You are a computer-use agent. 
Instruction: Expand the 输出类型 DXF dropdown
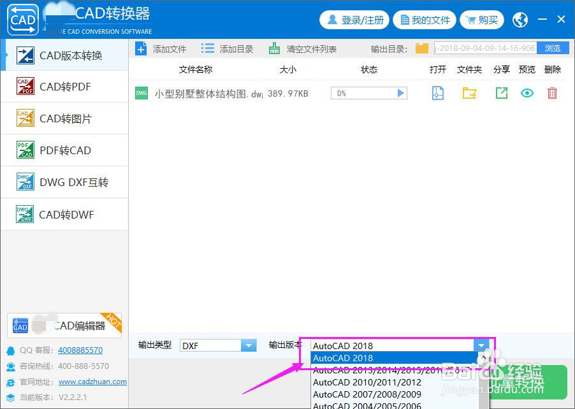[248, 345]
